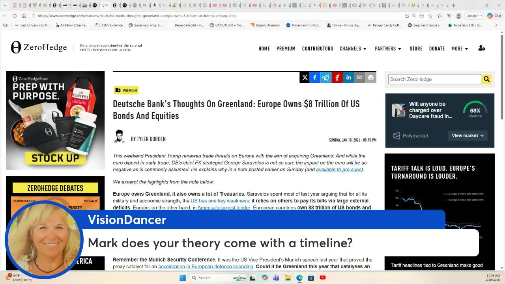
Task: Go to the HOME nav item
Action: point(264,49)
